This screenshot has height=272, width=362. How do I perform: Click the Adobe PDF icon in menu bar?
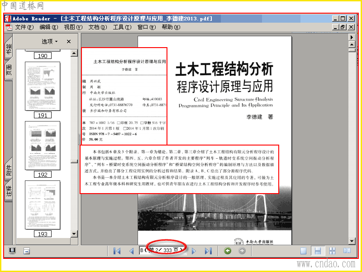[9, 27]
